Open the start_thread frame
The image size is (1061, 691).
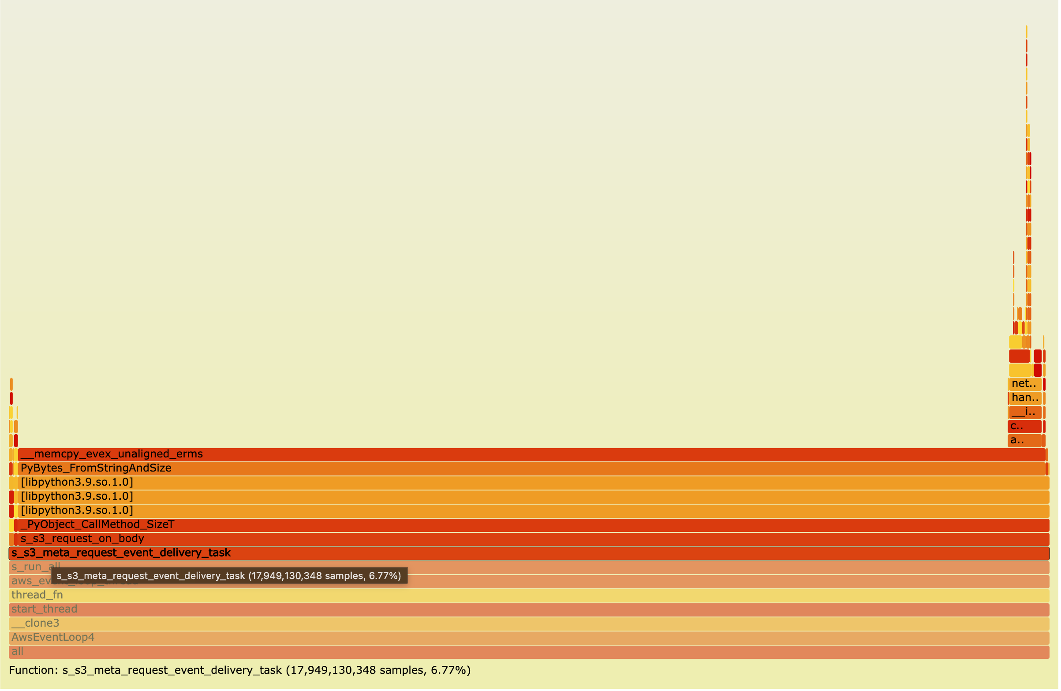535,609
